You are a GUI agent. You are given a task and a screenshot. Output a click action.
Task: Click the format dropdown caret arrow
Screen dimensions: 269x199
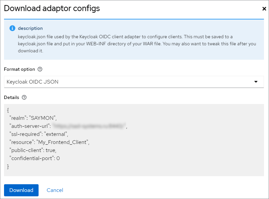pos(256,82)
